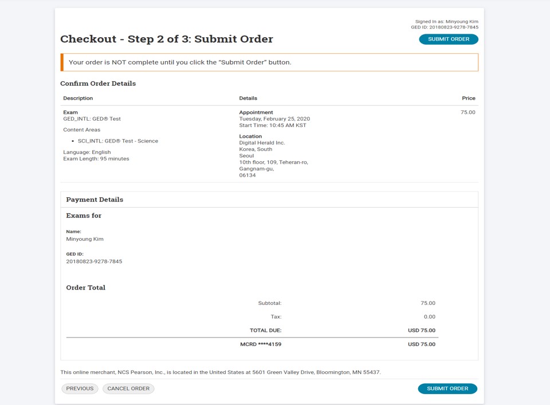The height and width of the screenshot is (405, 550).
Task: Click the Exam Length 95 minutes text
Action: 96,158
